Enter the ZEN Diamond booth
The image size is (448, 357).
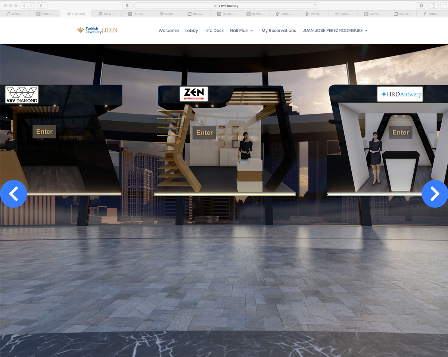tap(205, 133)
